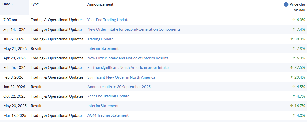Click the type cell in Mar 18, 2025 row
This screenshot has width=307, height=122.
[57, 115]
